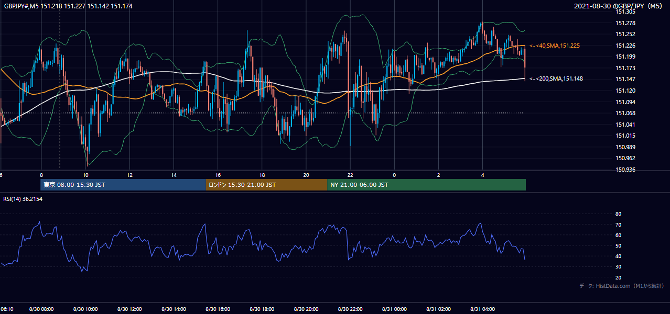The image size is (670, 314).
Task: Click the NY 21:00-06:00 JST session bar
Action: [x=426, y=185]
